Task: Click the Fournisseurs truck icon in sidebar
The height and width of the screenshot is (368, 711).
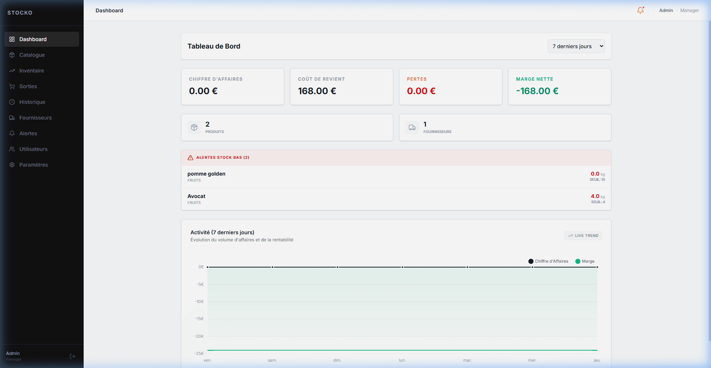Action: click(12, 118)
